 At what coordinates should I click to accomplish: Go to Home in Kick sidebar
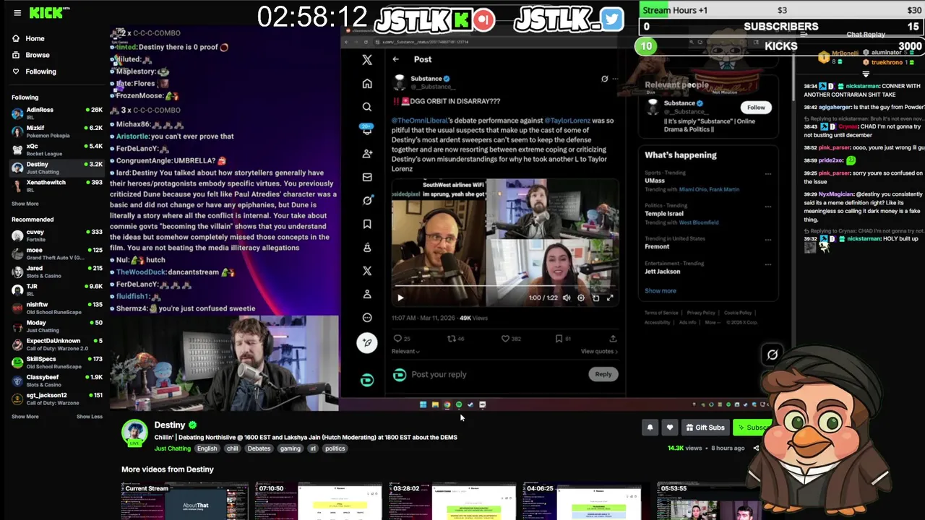click(29, 38)
